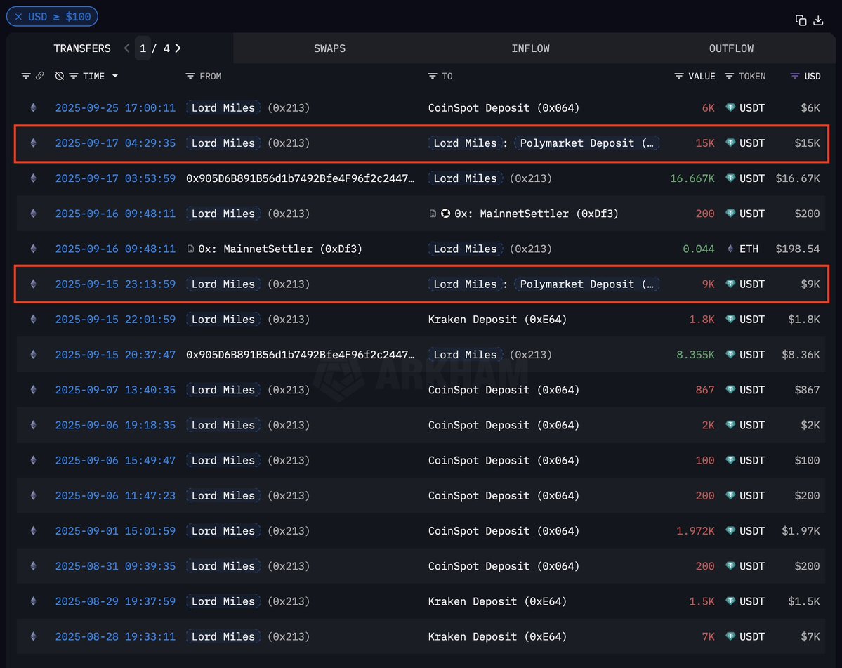Go to previous transfers page
Screen dimensions: 842x668
pyautogui.click(x=126, y=48)
